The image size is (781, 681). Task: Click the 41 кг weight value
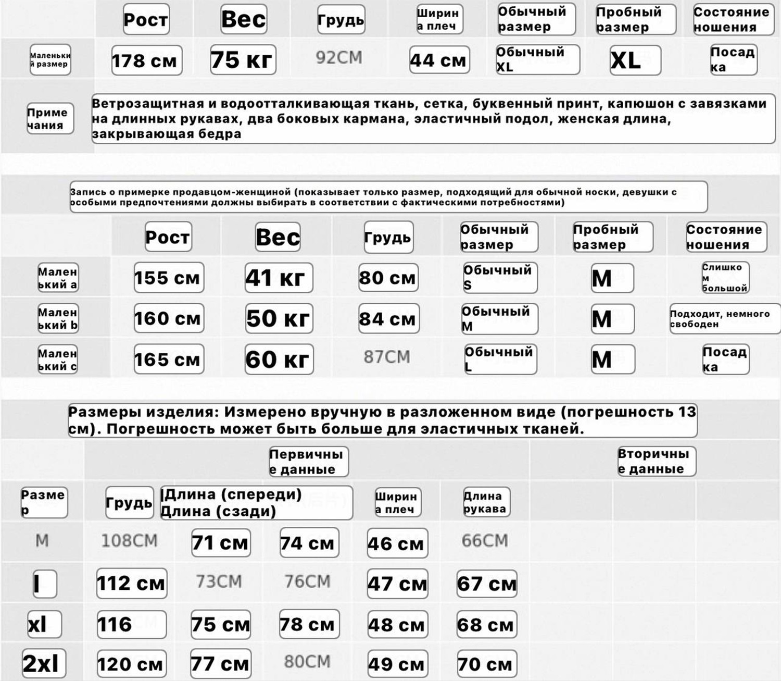pyautogui.click(x=278, y=278)
